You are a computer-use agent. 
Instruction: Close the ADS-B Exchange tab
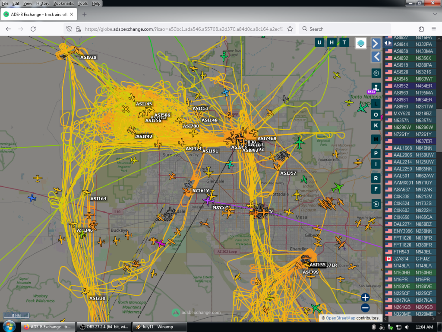click(72, 14)
